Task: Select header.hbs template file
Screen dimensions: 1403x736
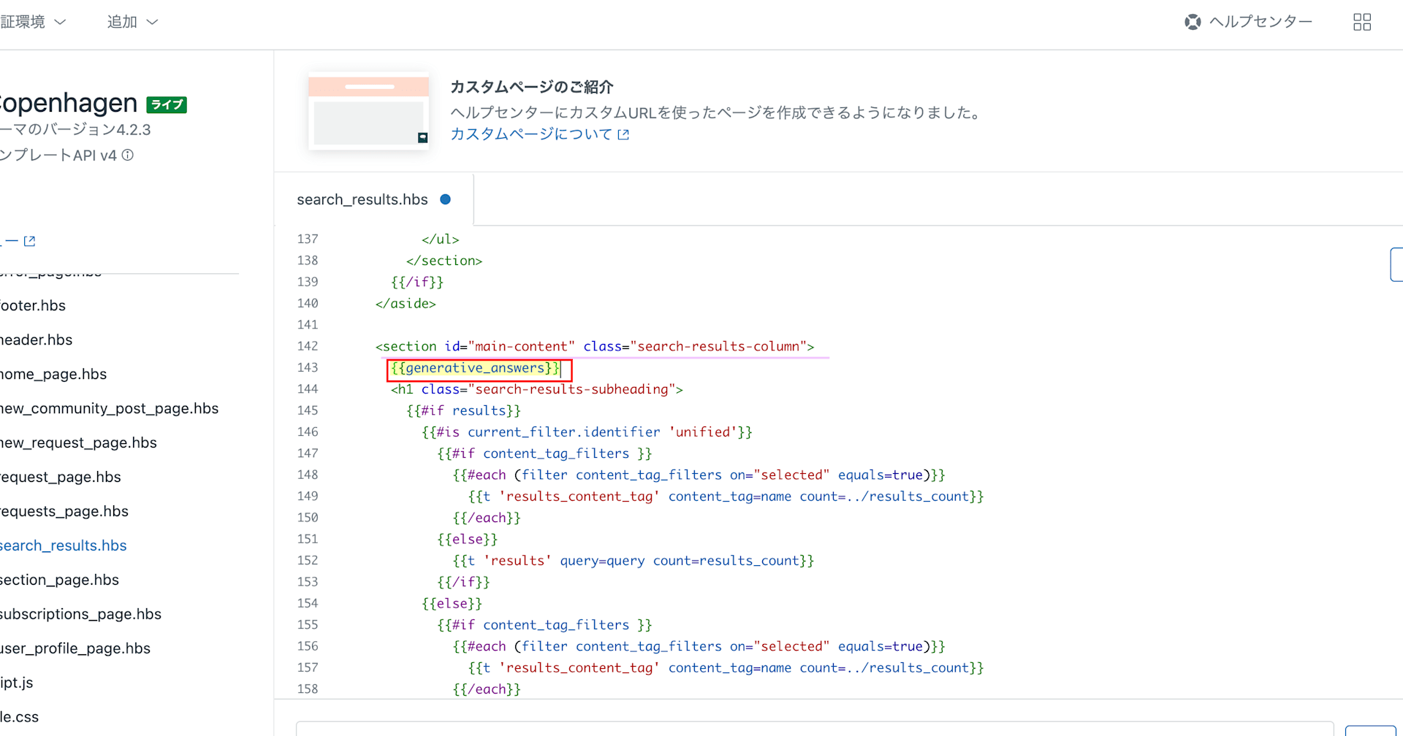Action: pyautogui.click(x=37, y=340)
